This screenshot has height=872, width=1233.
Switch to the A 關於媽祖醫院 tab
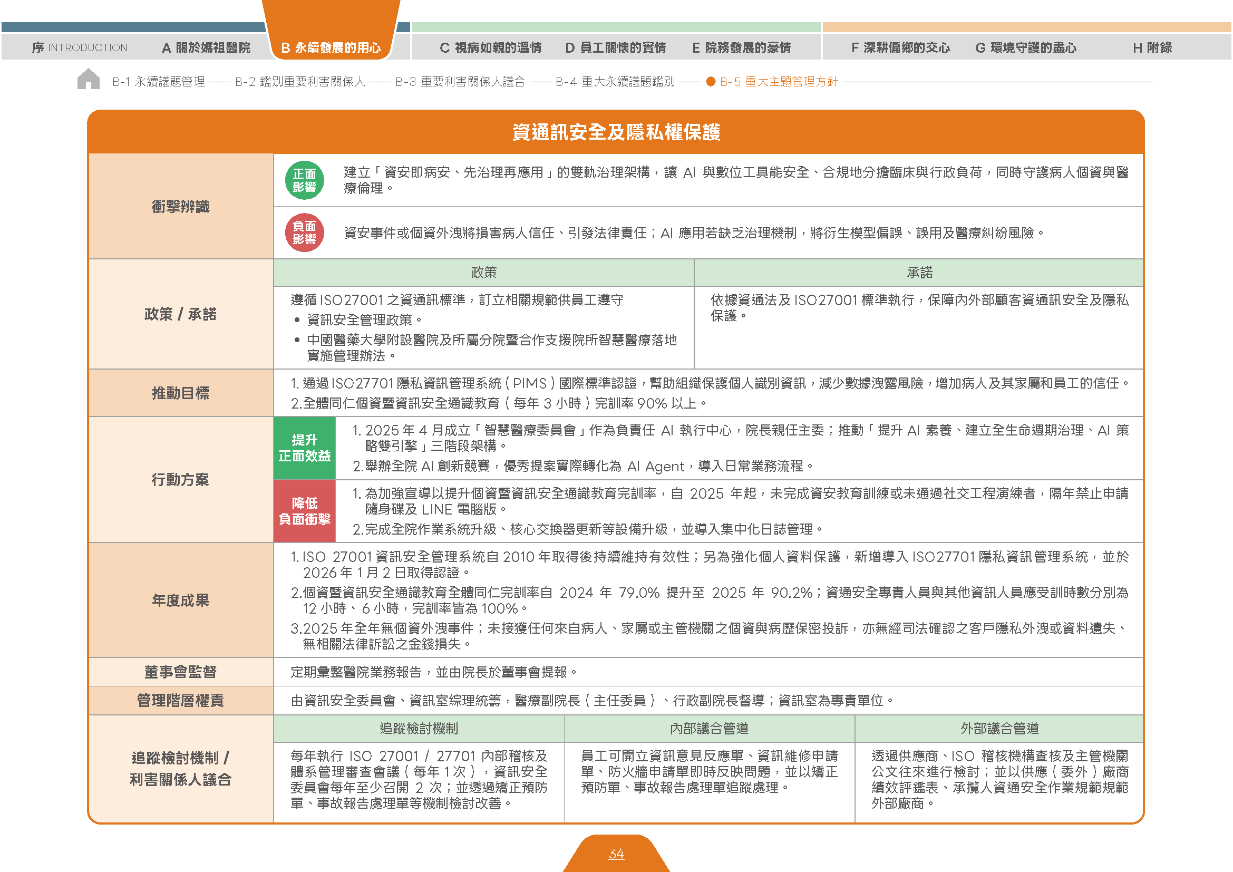(x=206, y=48)
